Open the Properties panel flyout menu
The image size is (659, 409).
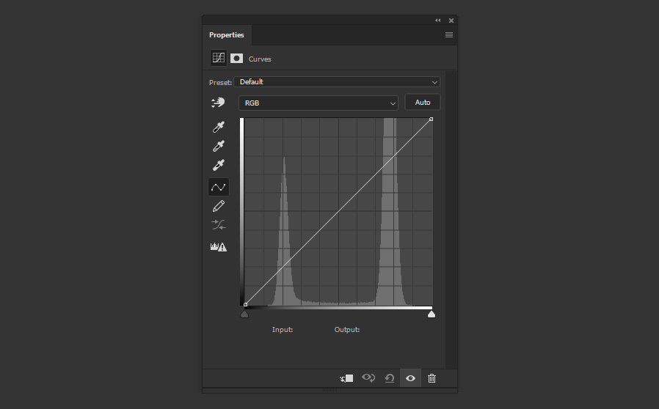tap(449, 35)
